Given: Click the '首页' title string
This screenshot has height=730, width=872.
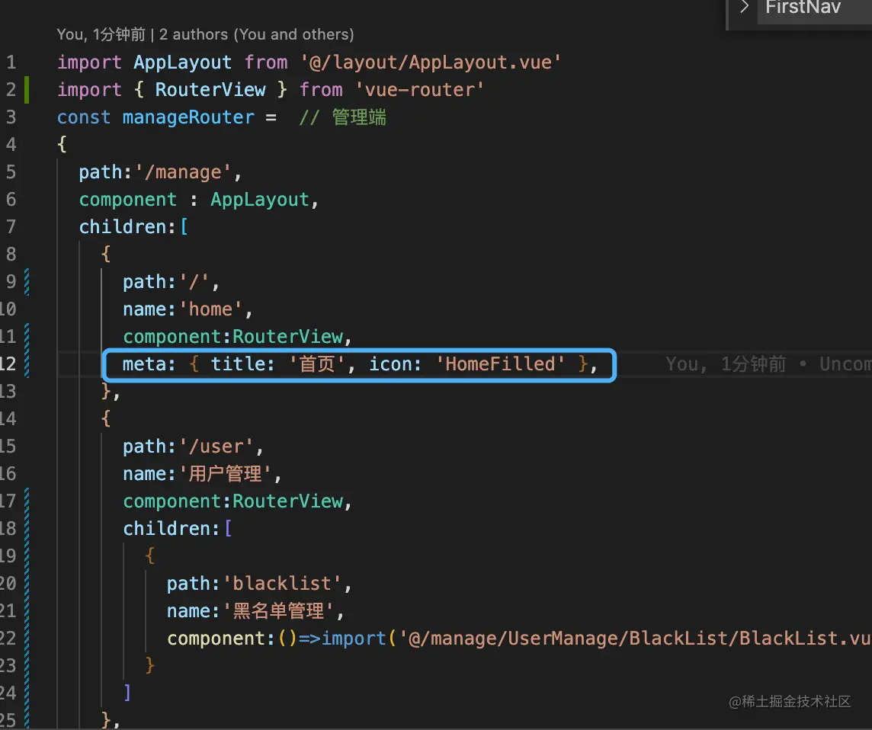Looking at the screenshot, I should click(x=317, y=364).
